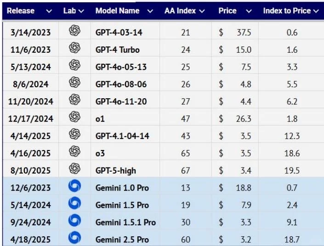Click the OpenAI logo beside GPT-5-high
Viewport: 324px width, 246px height.
click(x=74, y=168)
